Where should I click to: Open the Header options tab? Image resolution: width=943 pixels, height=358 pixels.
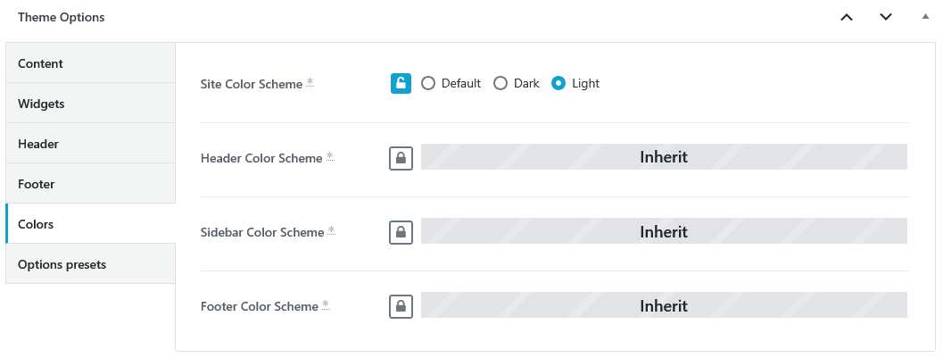pyautogui.click(x=91, y=143)
